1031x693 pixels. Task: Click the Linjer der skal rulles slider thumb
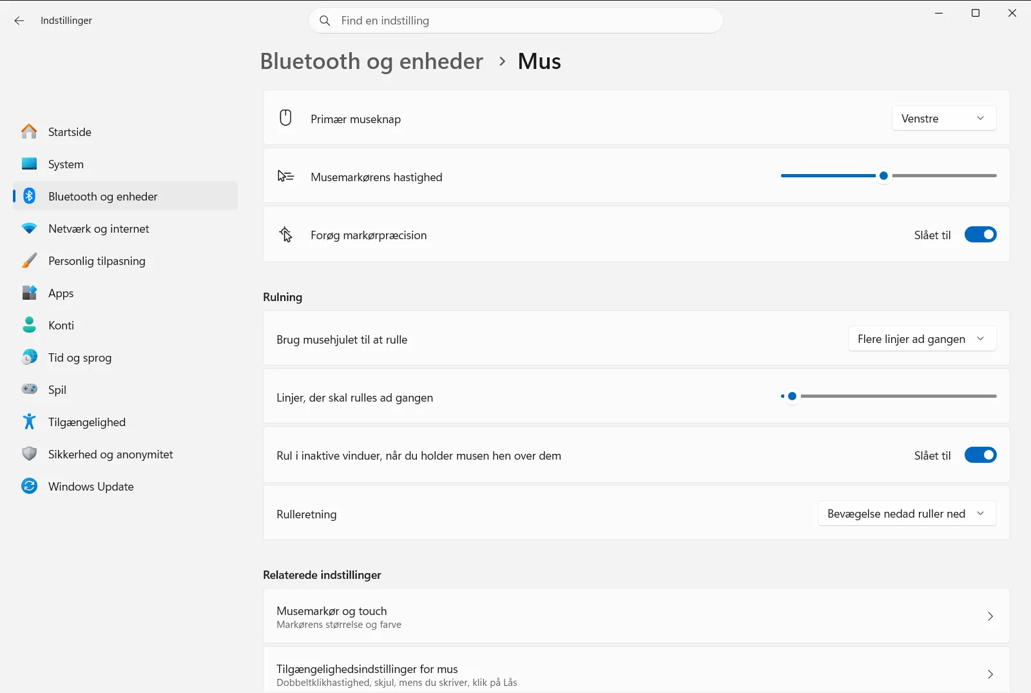coord(792,396)
